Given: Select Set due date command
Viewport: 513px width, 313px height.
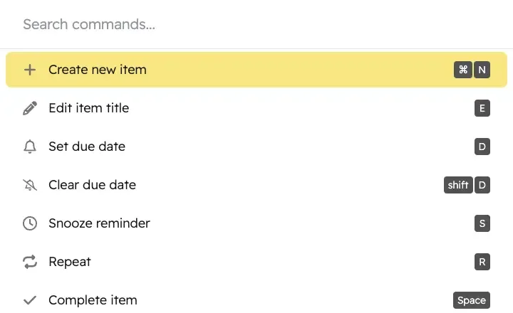Looking at the screenshot, I should [256, 147].
